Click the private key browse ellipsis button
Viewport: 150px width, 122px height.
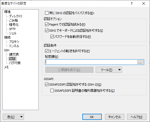tap(140, 62)
